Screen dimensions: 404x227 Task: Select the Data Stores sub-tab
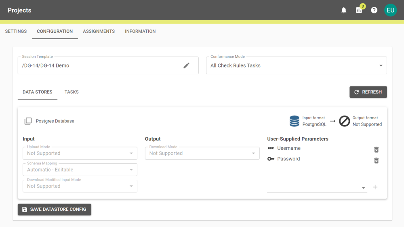[37, 92]
